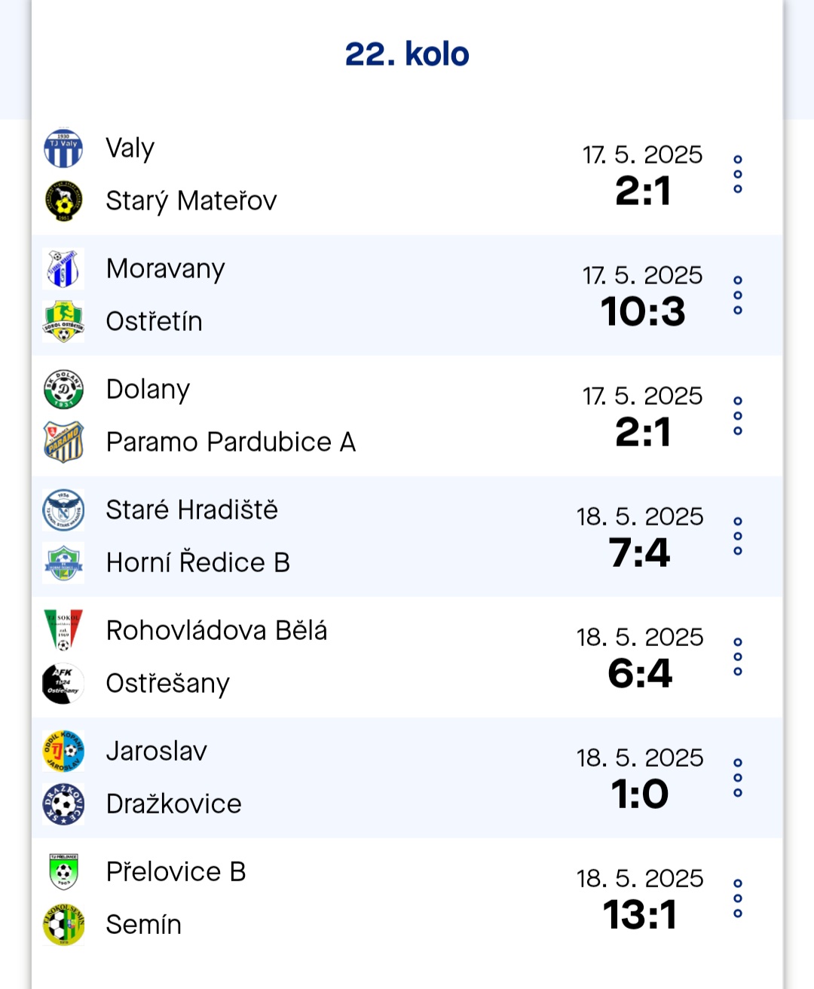This screenshot has width=814, height=989.
Task: Select Rohovládova Bělá pennant logo
Action: pos(63,630)
